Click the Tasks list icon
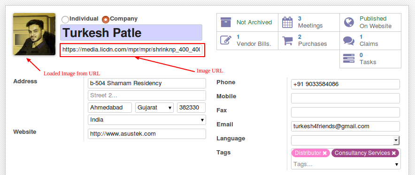The image size is (415, 175). [x=349, y=58]
